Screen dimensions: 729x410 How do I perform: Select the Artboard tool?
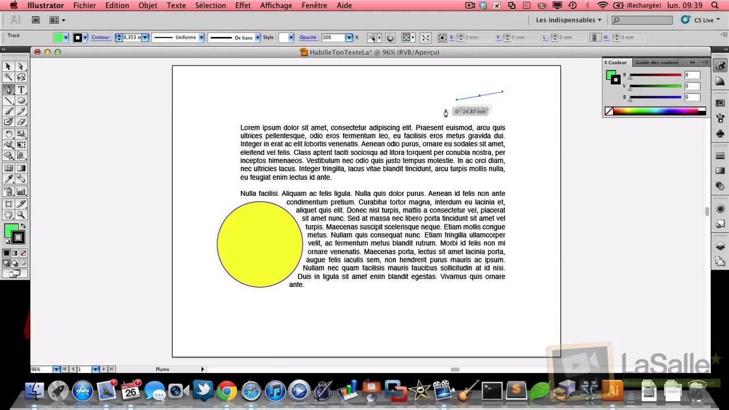coord(9,204)
